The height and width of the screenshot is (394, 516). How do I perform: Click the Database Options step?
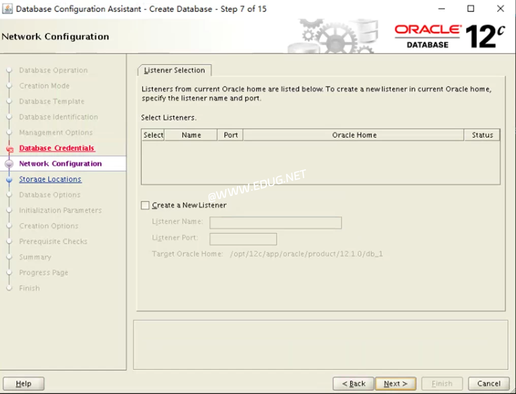(x=50, y=195)
